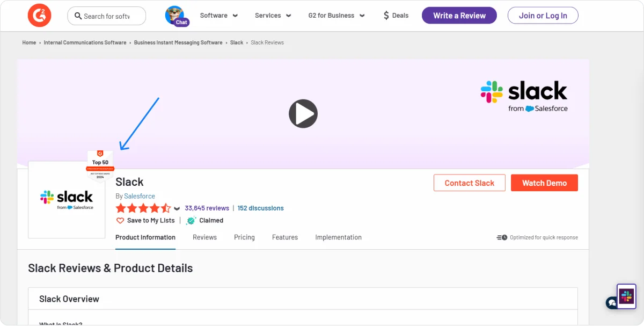Switch to the Pricing tab
Screen dimensions: 644x326
(244, 237)
